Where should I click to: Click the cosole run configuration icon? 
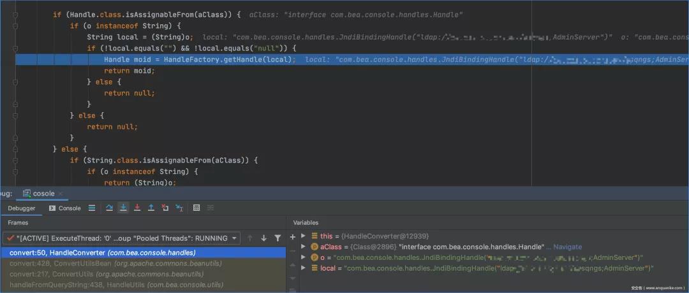pos(27,194)
